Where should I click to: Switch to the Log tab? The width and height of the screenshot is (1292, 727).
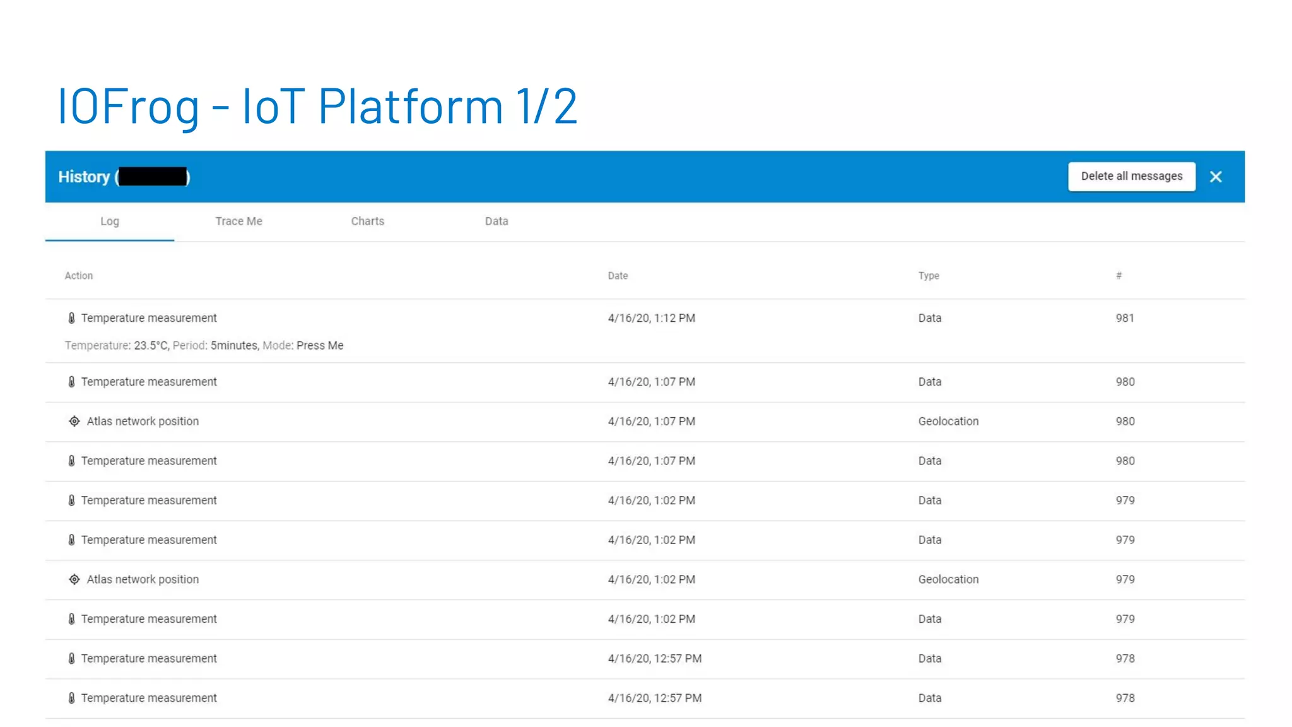110,222
